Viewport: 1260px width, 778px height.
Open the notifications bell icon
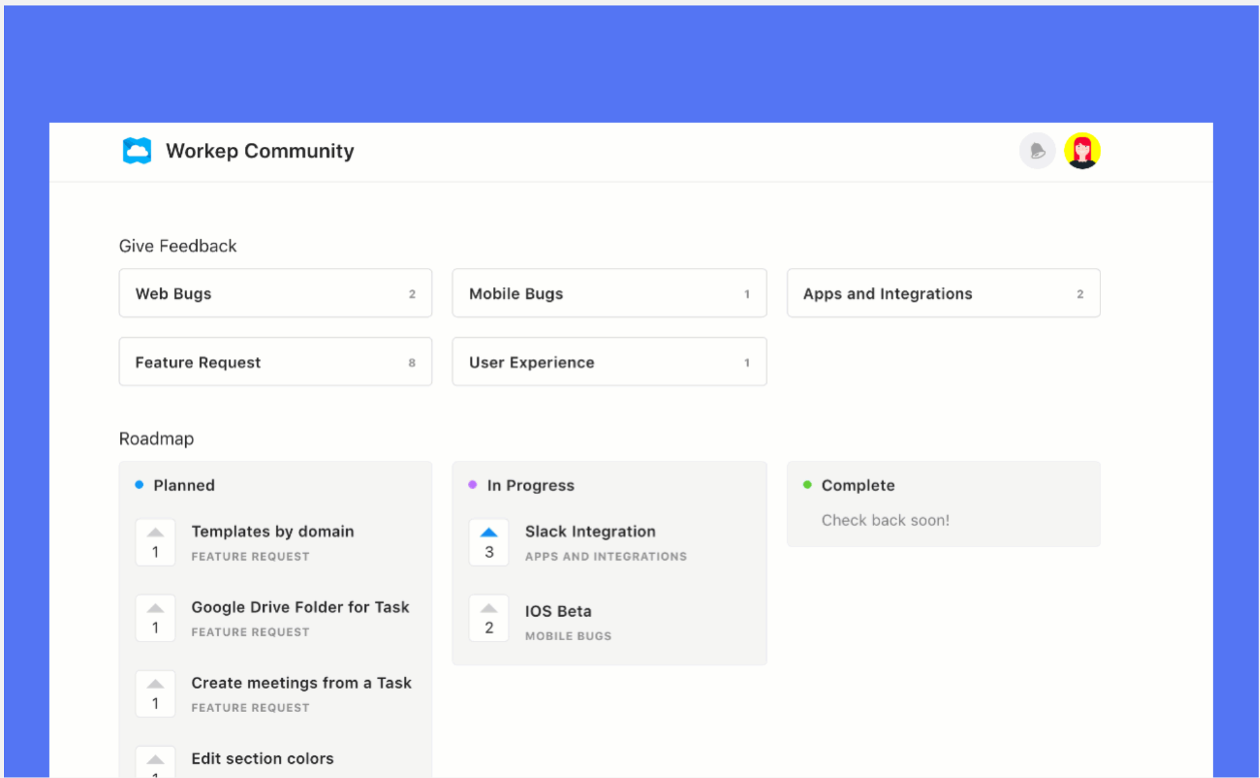click(x=1037, y=151)
